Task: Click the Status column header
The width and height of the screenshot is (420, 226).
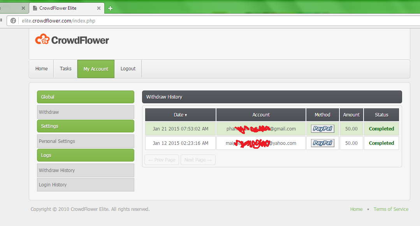Action: pos(381,115)
